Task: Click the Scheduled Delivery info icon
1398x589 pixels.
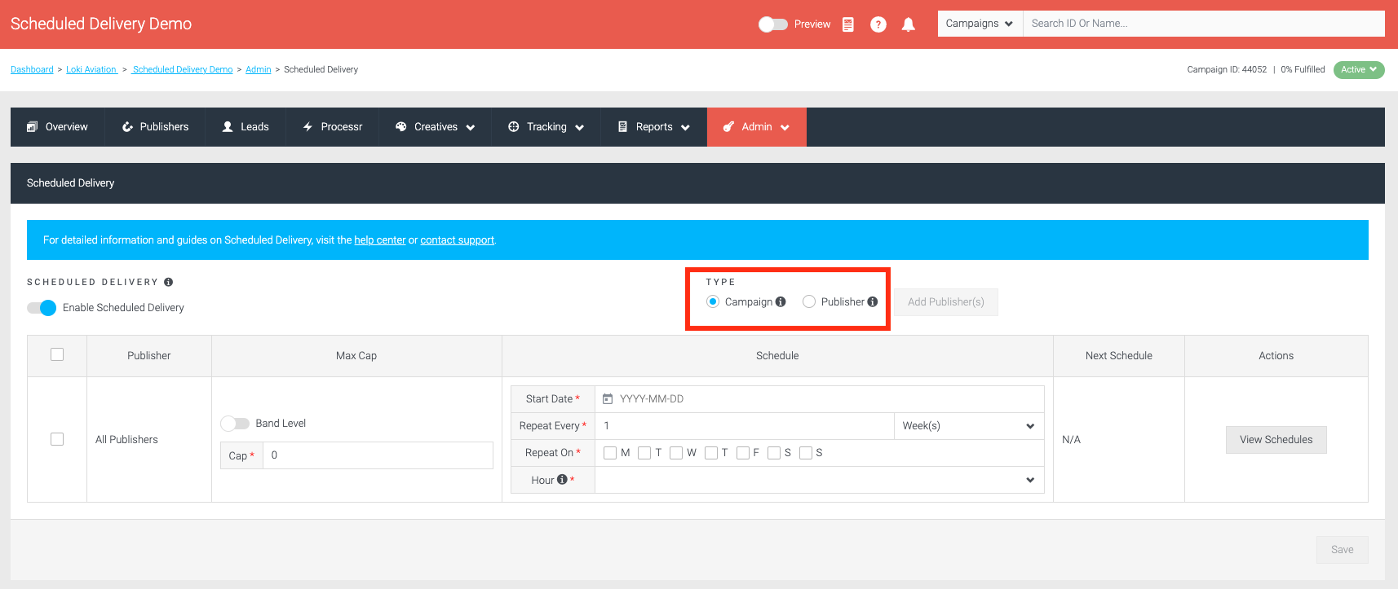Action: [169, 282]
